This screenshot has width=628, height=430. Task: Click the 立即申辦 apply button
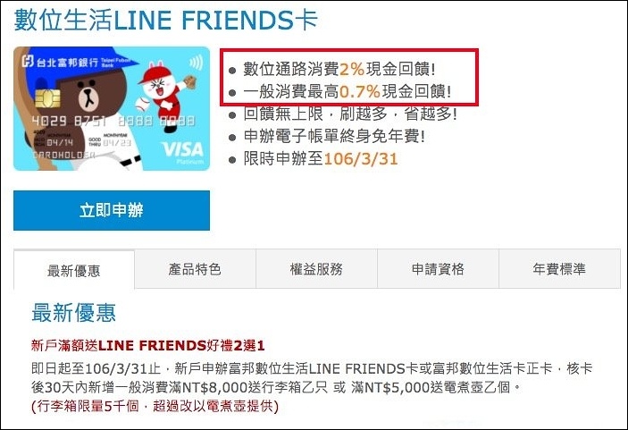coord(112,210)
